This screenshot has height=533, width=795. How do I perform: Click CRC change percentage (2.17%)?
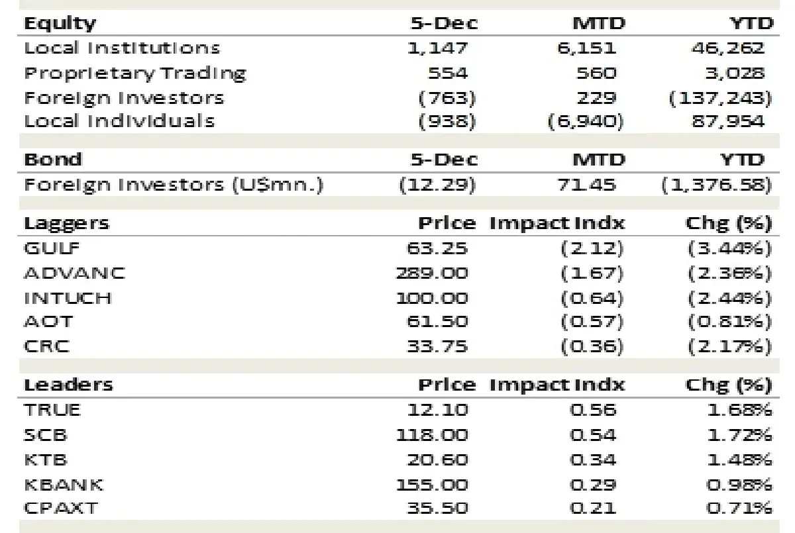point(730,346)
